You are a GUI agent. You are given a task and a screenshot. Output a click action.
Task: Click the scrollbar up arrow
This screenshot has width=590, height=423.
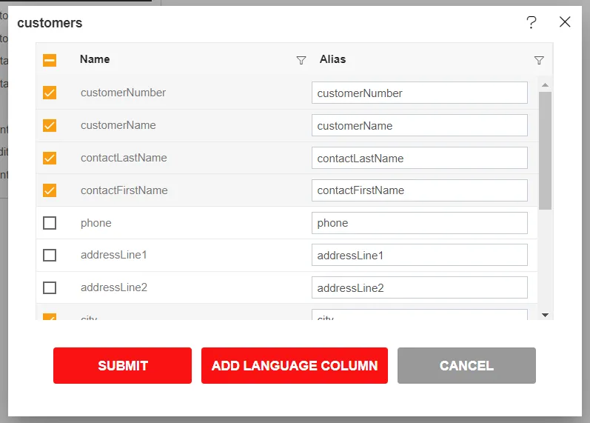pos(545,85)
